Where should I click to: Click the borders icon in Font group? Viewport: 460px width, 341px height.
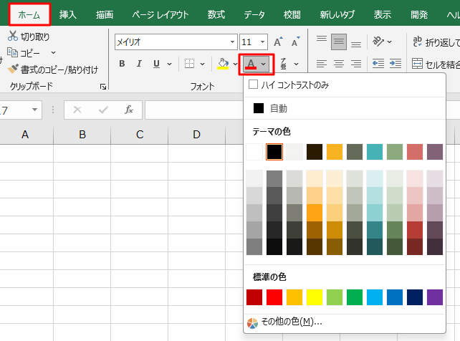pos(190,64)
